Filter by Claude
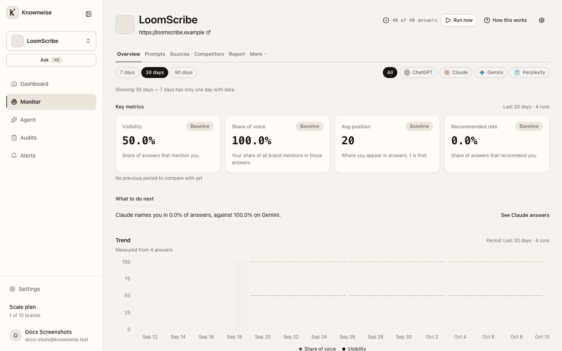The width and height of the screenshot is (562, 351). (x=456, y=73)
